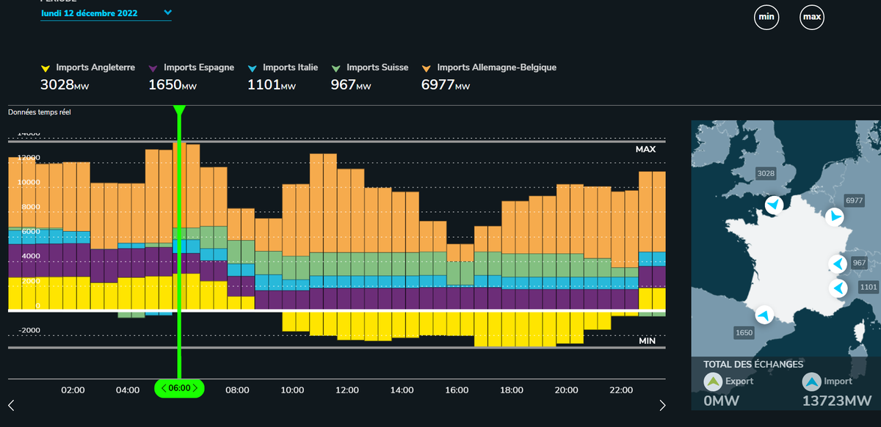Click the TOTAL DES ÉCHANGES heading
Image resolution: width=881 pixels, height=427 pixels.
tap(753, 364)
